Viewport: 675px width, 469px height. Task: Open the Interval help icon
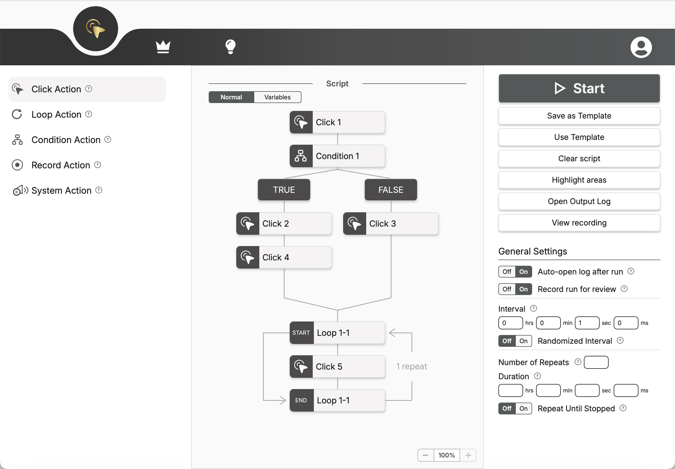[x=534, y=308]
